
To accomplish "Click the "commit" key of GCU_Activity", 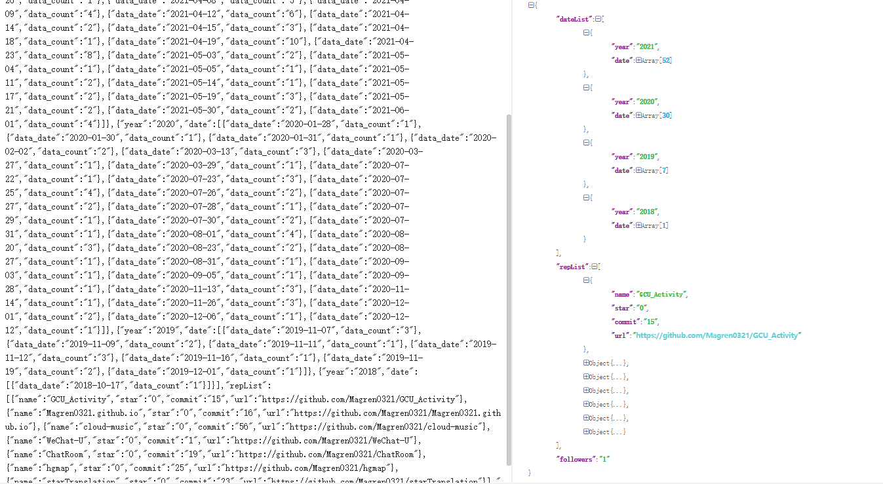I will click(626, 322).
